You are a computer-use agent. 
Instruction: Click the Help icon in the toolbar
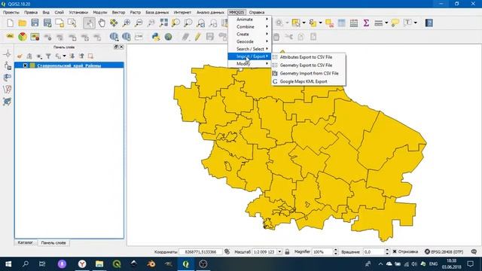tap(429, 23)
